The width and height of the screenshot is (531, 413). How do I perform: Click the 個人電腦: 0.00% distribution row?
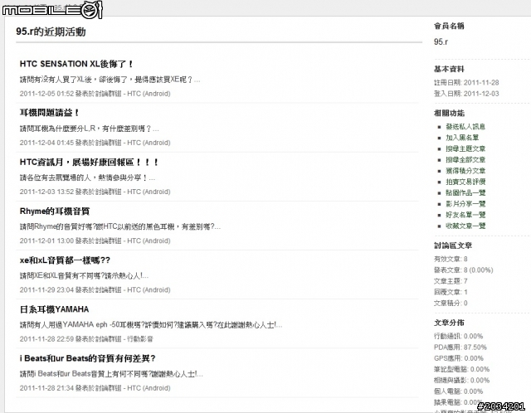pyautogui.click(x=458, y=391)
